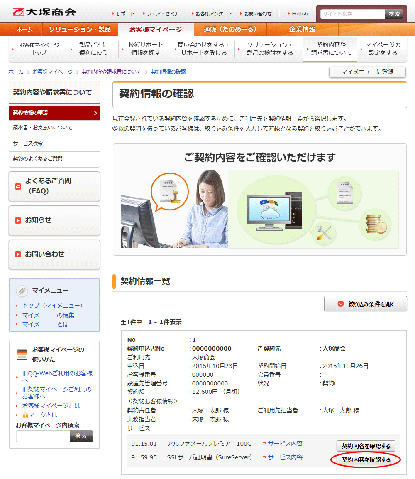Open 問い合わせをする・サポートを受ける submenu

pos(203,49)
